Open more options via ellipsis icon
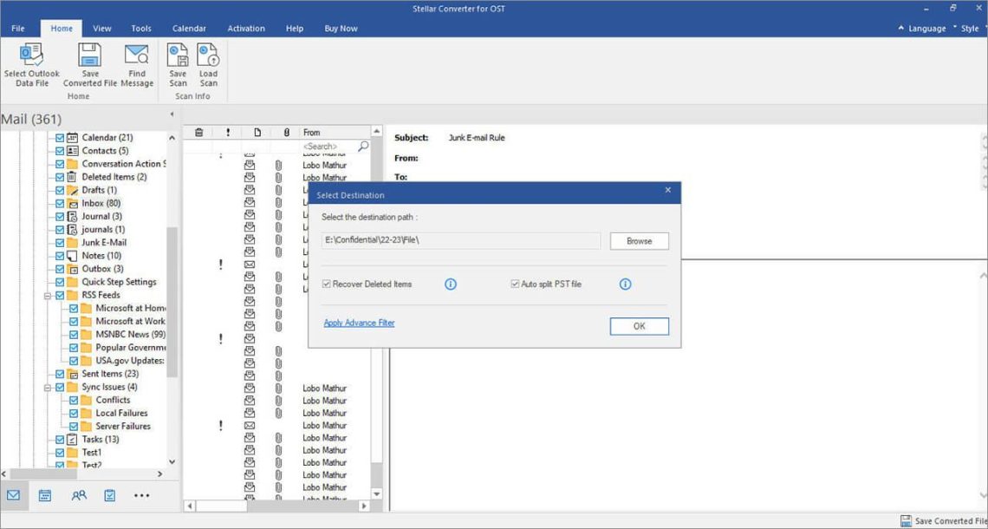This screenshot has width=988, height=529. click(x=141, y=494)
